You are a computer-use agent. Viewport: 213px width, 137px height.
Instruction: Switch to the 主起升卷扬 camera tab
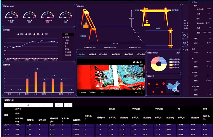[93, 54]
